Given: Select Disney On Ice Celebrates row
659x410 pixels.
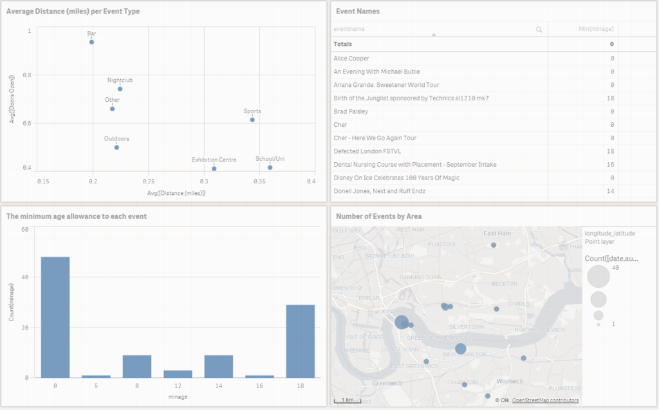Looking at the screenshot, I should tap(475, 178).
